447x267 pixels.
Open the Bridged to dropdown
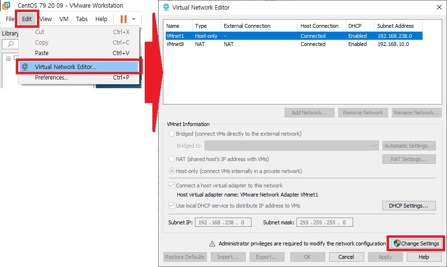pos(292,145)
